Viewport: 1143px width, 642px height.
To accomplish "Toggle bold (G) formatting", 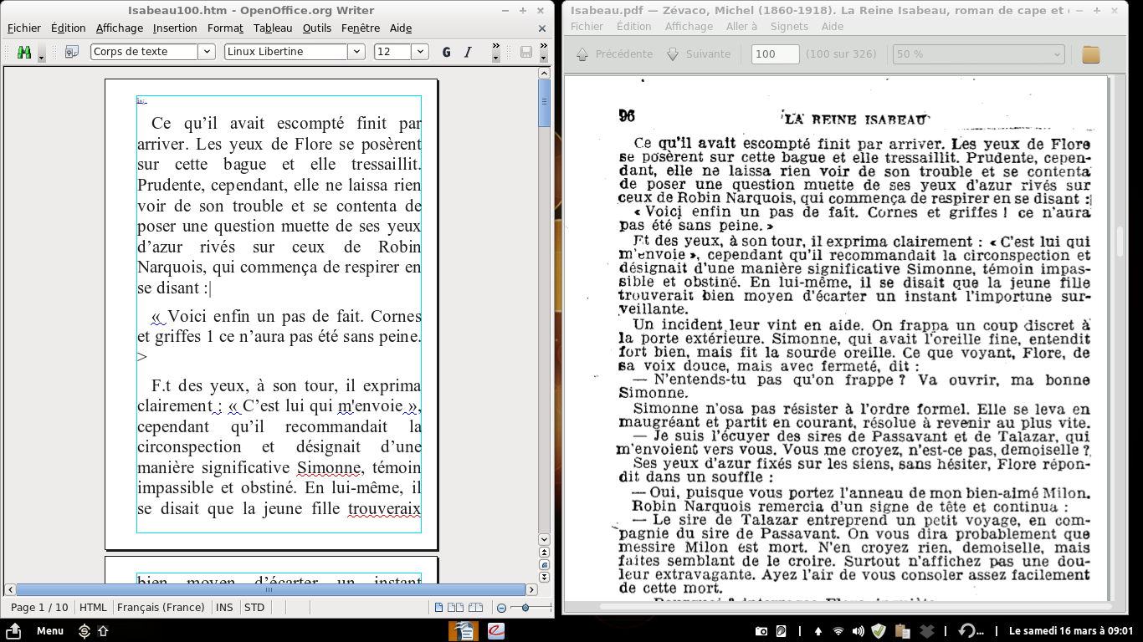I will click(x=446, y=52).
